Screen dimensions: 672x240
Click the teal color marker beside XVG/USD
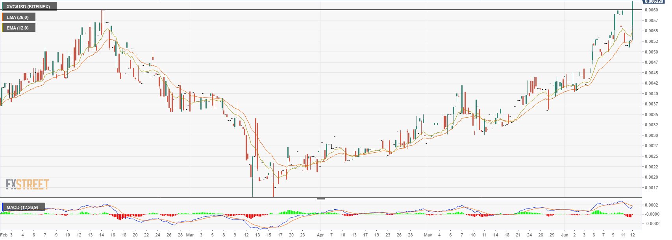pyautogui.click(x=2, y=6)
